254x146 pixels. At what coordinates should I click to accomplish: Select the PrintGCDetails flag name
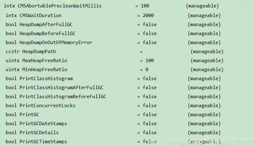(39, 133)
